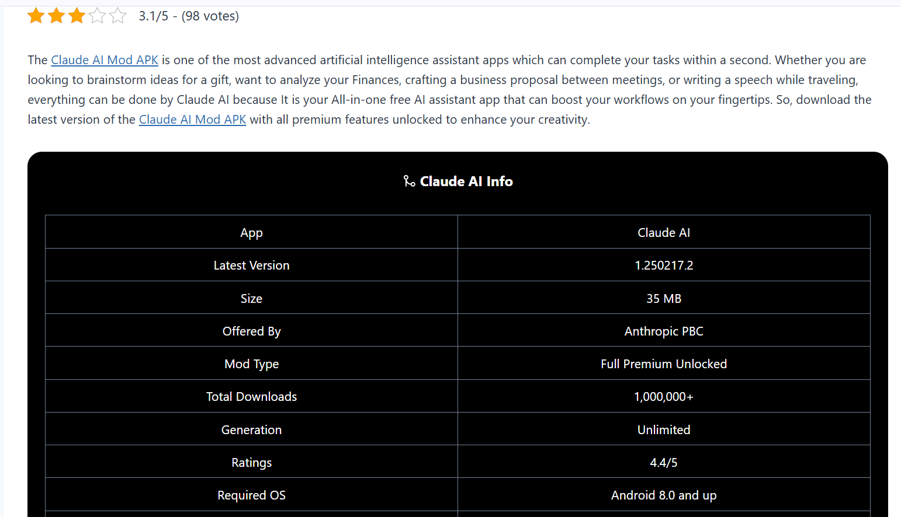Click the first rating star

[36, 16]
